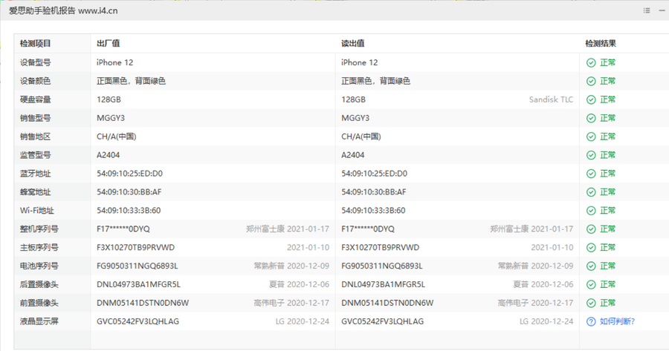
Task: Select the 蓝牙地址 row label
Action: (36, 174)
